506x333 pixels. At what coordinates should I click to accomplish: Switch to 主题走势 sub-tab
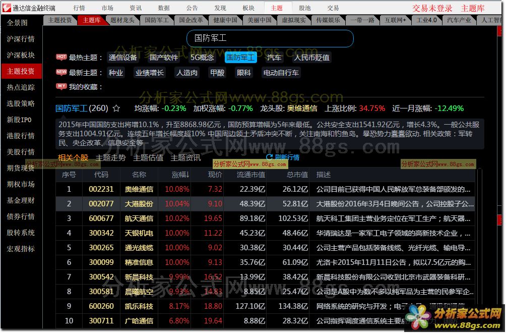click(110, 157)
